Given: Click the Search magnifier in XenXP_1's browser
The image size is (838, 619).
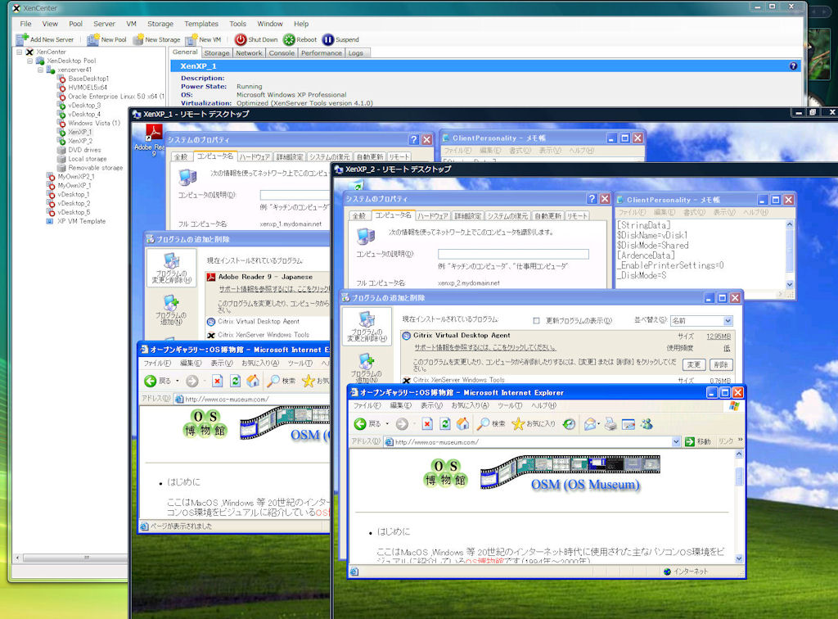Looking at the screenshot, I should [273, 381].
